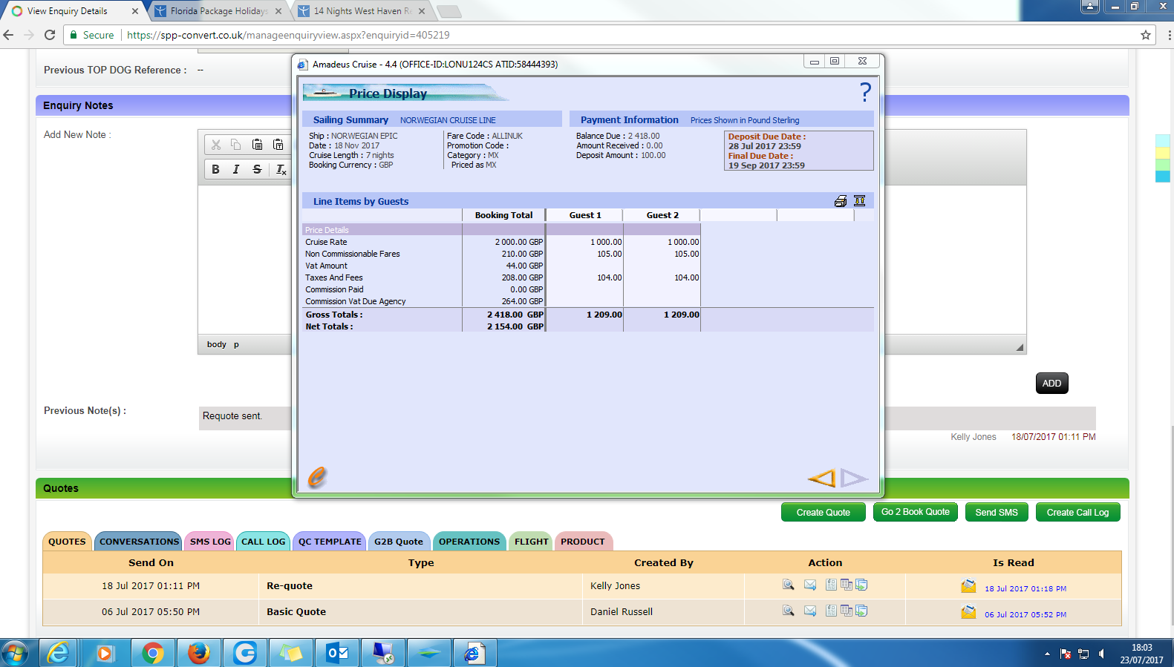The image size is (1174, 667).
Task: Open the Windows Start menu
Action: click(15, 653)
